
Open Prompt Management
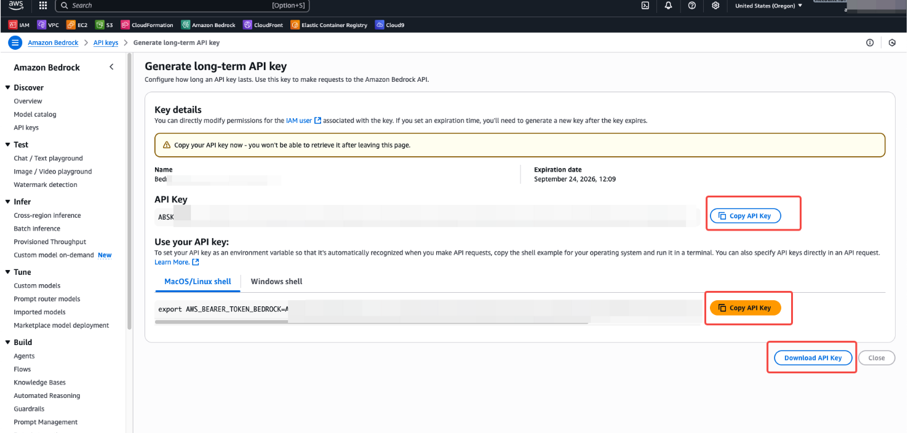coord(46,422)
